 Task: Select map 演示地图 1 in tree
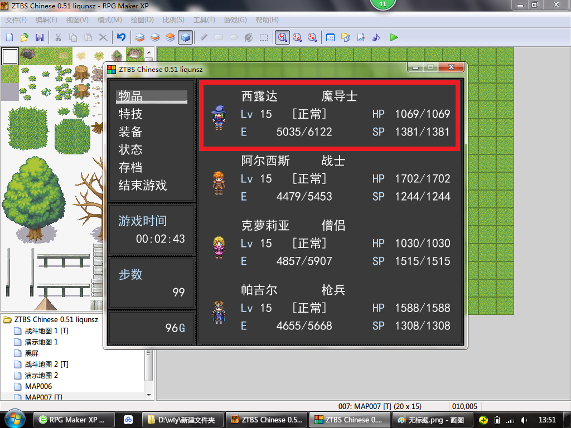point(41,342)
